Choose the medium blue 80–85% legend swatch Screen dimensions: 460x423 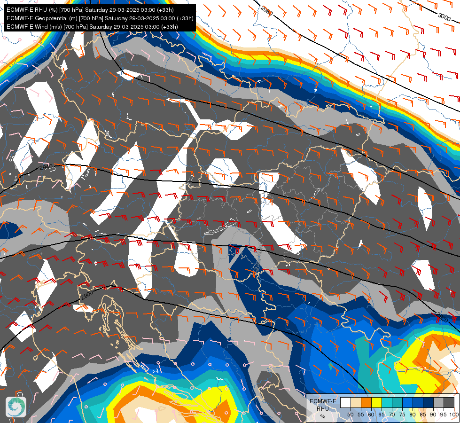tap(417, 402)
